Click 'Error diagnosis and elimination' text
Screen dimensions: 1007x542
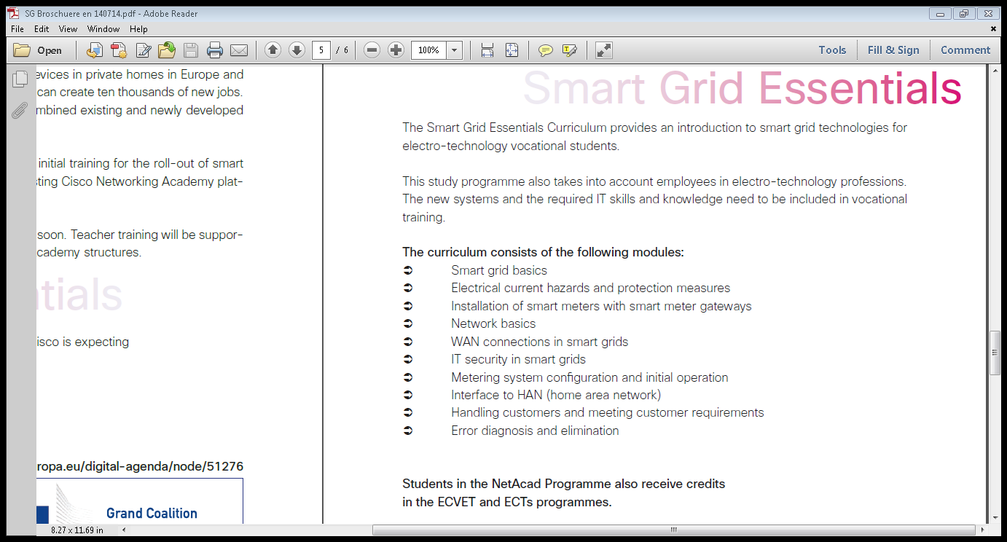coord(535,431)
